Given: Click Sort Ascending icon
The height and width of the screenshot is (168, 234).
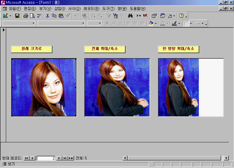Looking at the screenshot, I should click(93, 16).
